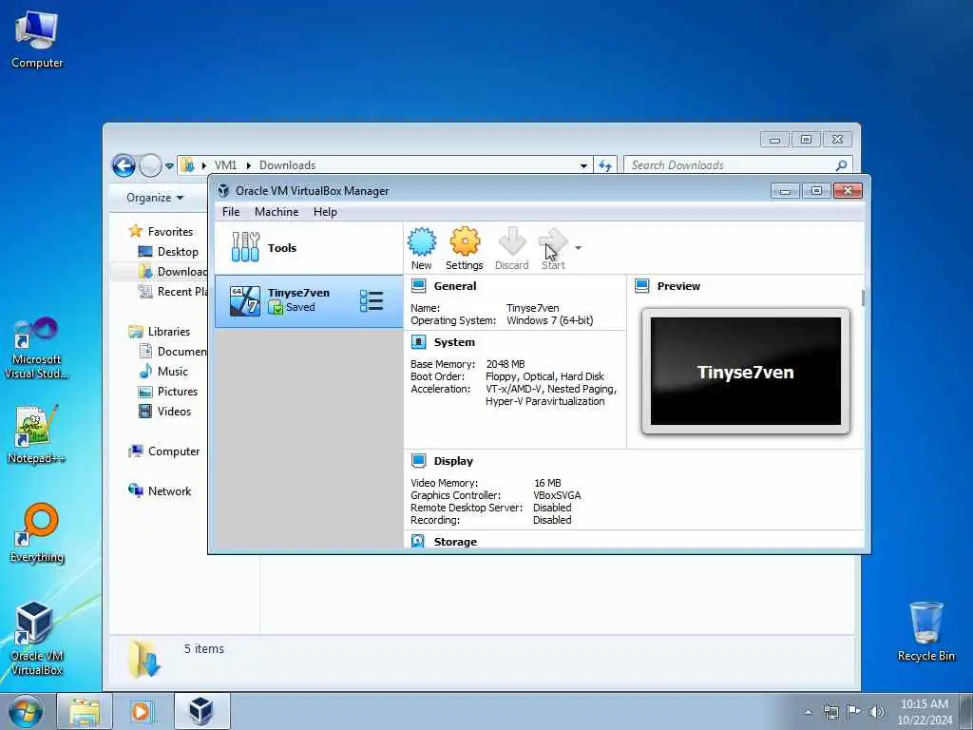Click the Search Downloads field

tap(737, 165)
